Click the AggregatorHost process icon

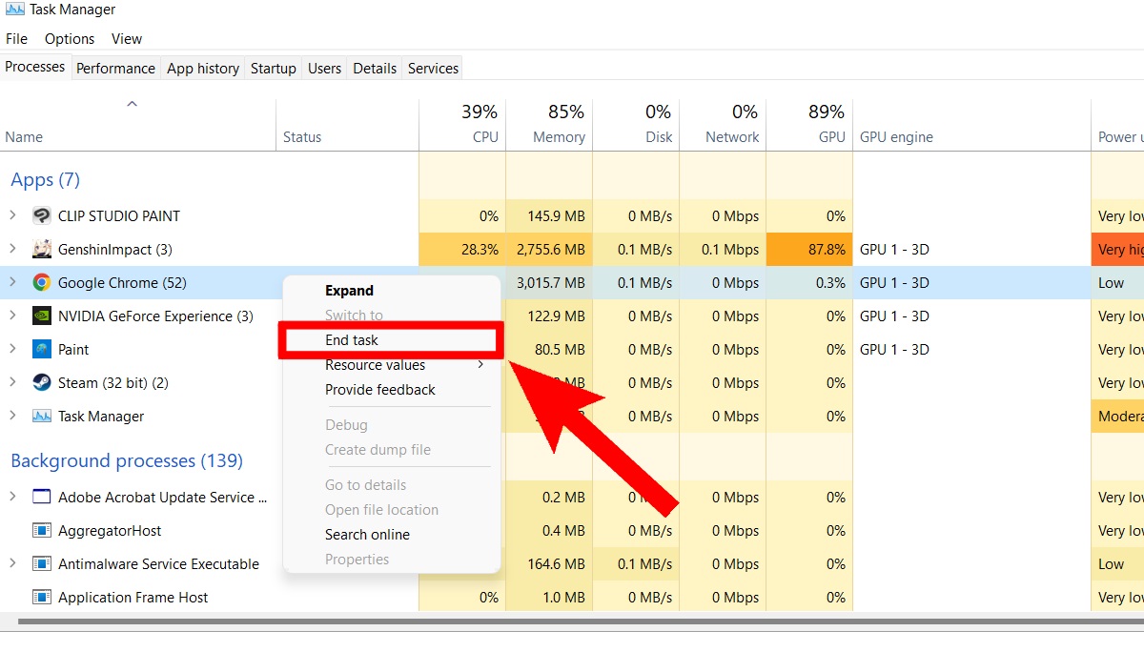pyautogui.click(x=41, y=531)
